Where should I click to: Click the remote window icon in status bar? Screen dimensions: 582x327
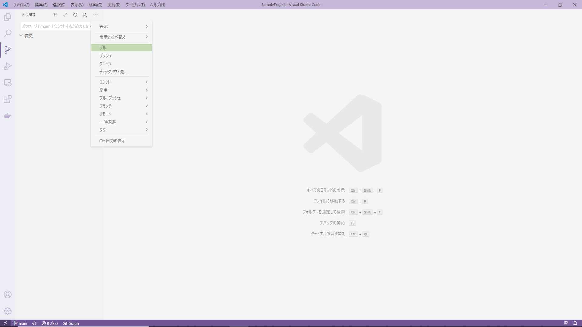click(x=5, y=323)
